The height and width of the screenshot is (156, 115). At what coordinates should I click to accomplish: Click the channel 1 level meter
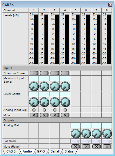point(36,39)
